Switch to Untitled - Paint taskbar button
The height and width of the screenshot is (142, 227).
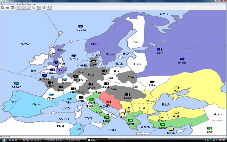pos(75,140)
